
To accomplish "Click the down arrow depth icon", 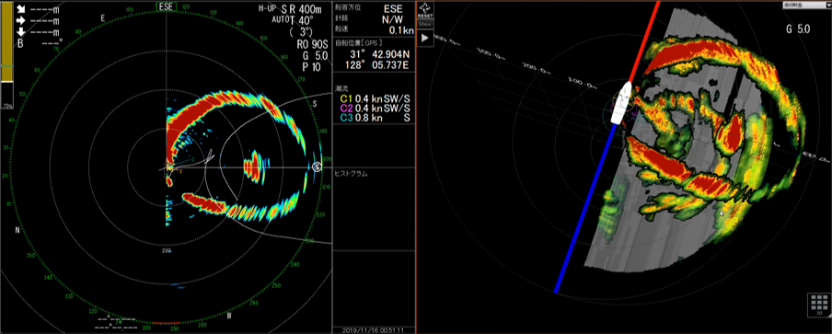I will point(20,33).
